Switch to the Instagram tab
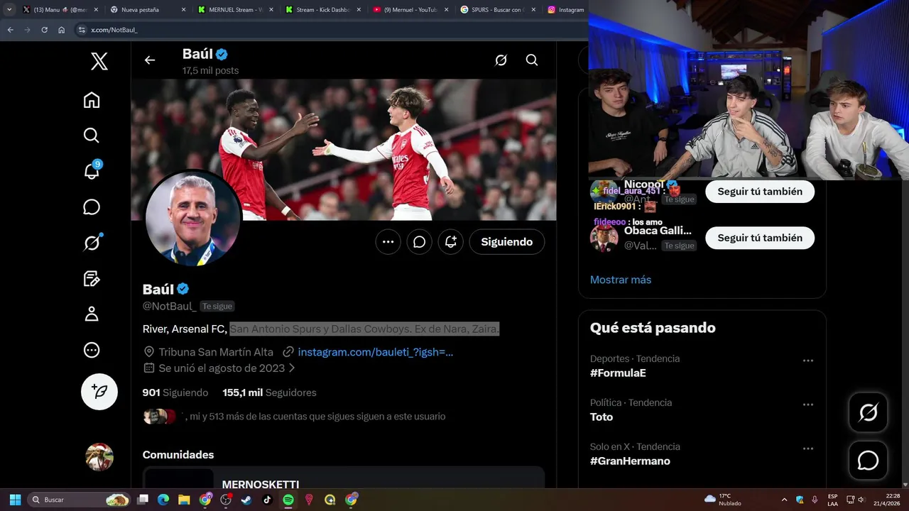Screen dimensions: 909x511 tap(566, 10)
